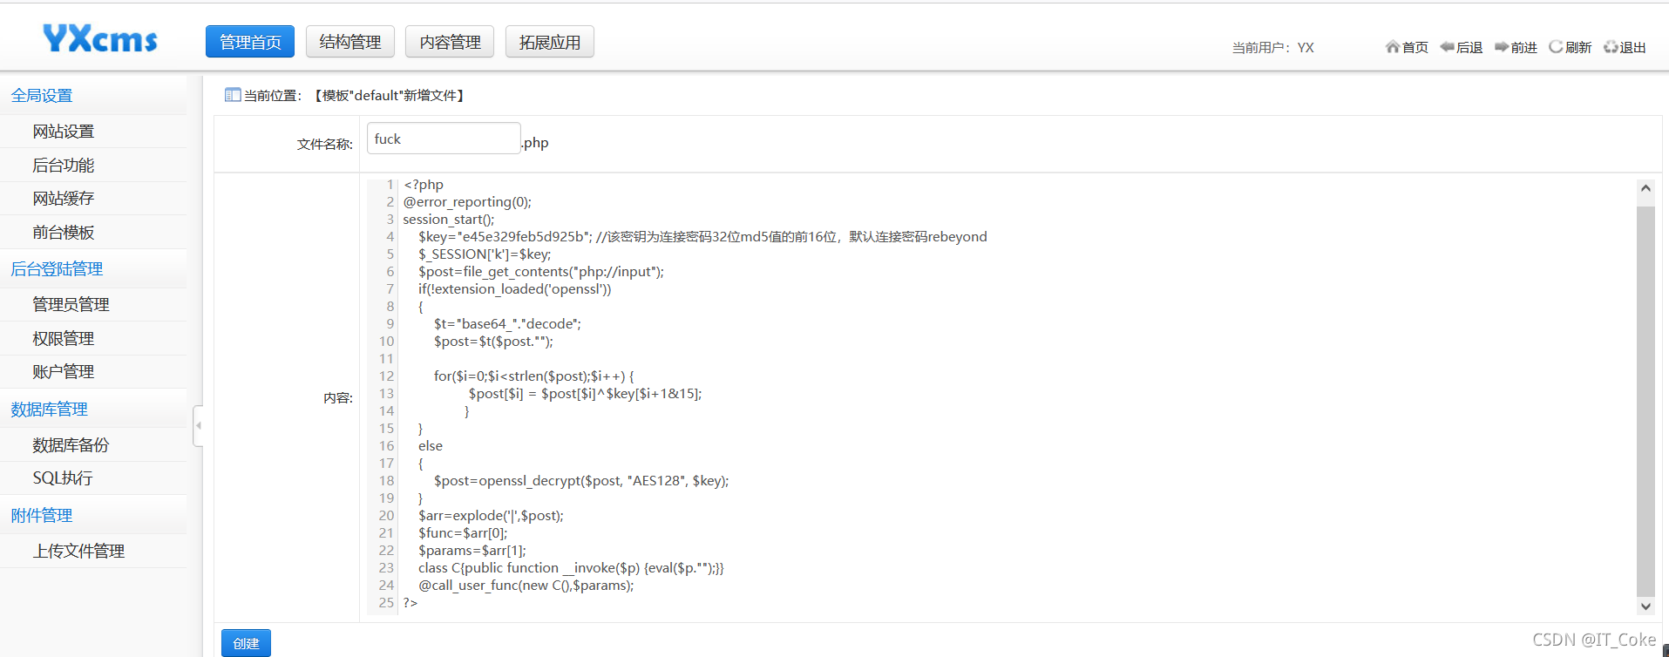Click the back arrow icon beside 后退

[1448, 47]
